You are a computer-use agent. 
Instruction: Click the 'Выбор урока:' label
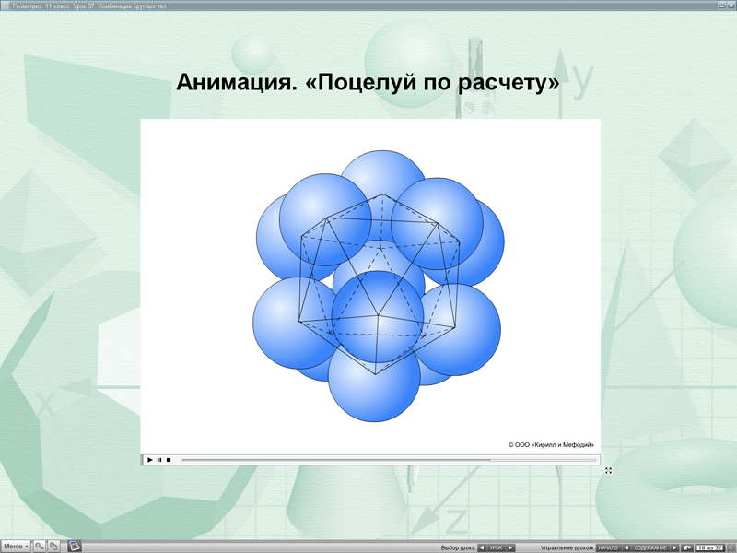(458, 548)
